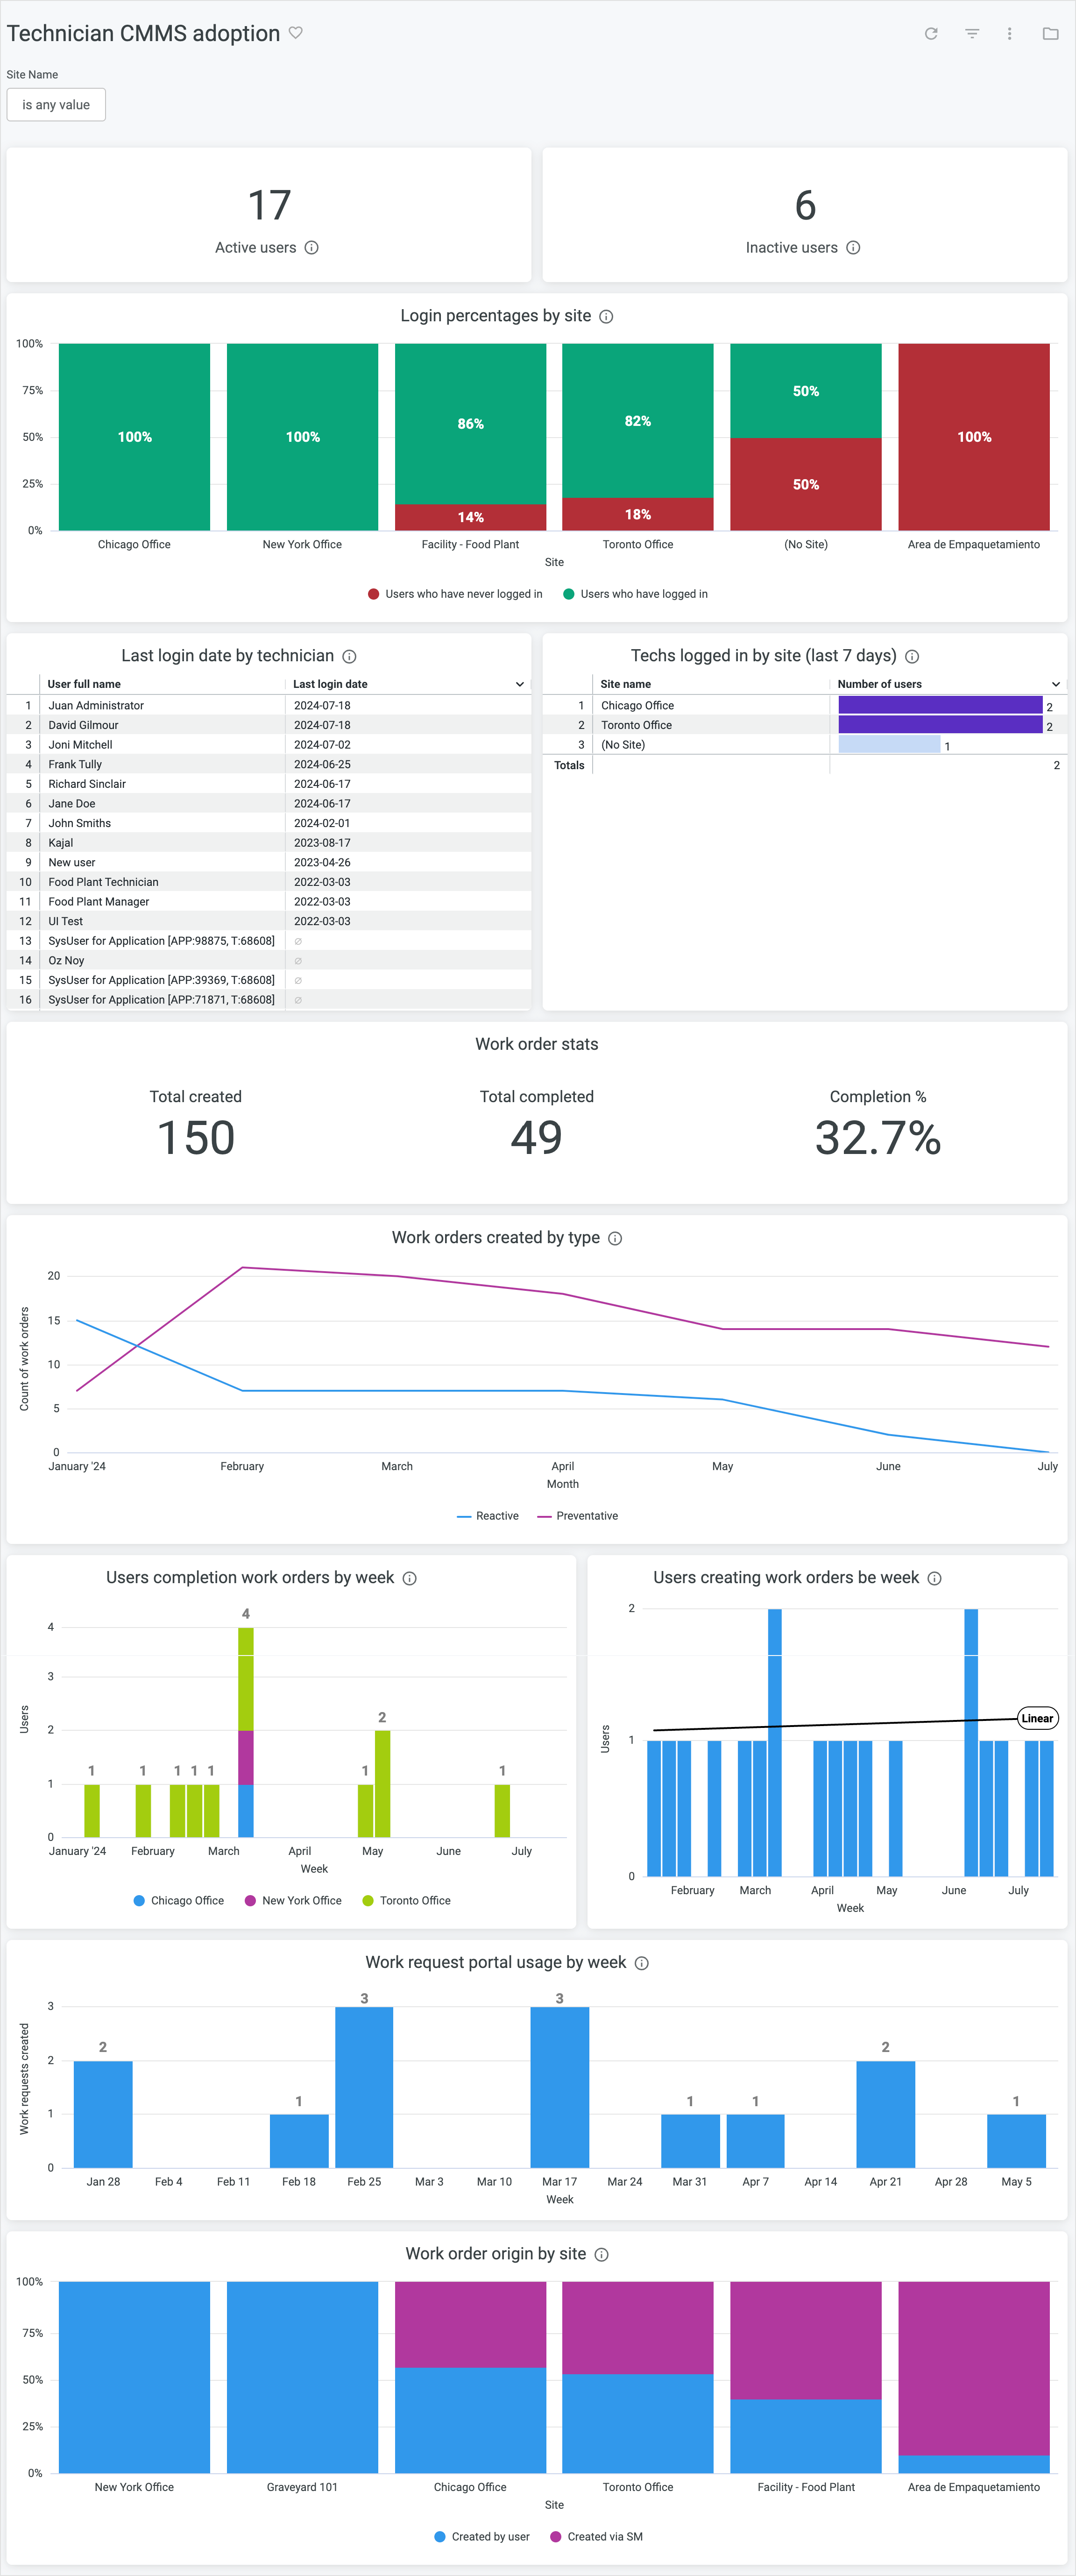
Task: Open the Site Name 'is any value' filter
Action: coord(56,104)
